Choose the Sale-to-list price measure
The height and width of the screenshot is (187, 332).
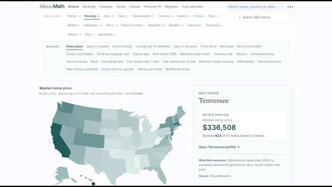tap(185, 47)
